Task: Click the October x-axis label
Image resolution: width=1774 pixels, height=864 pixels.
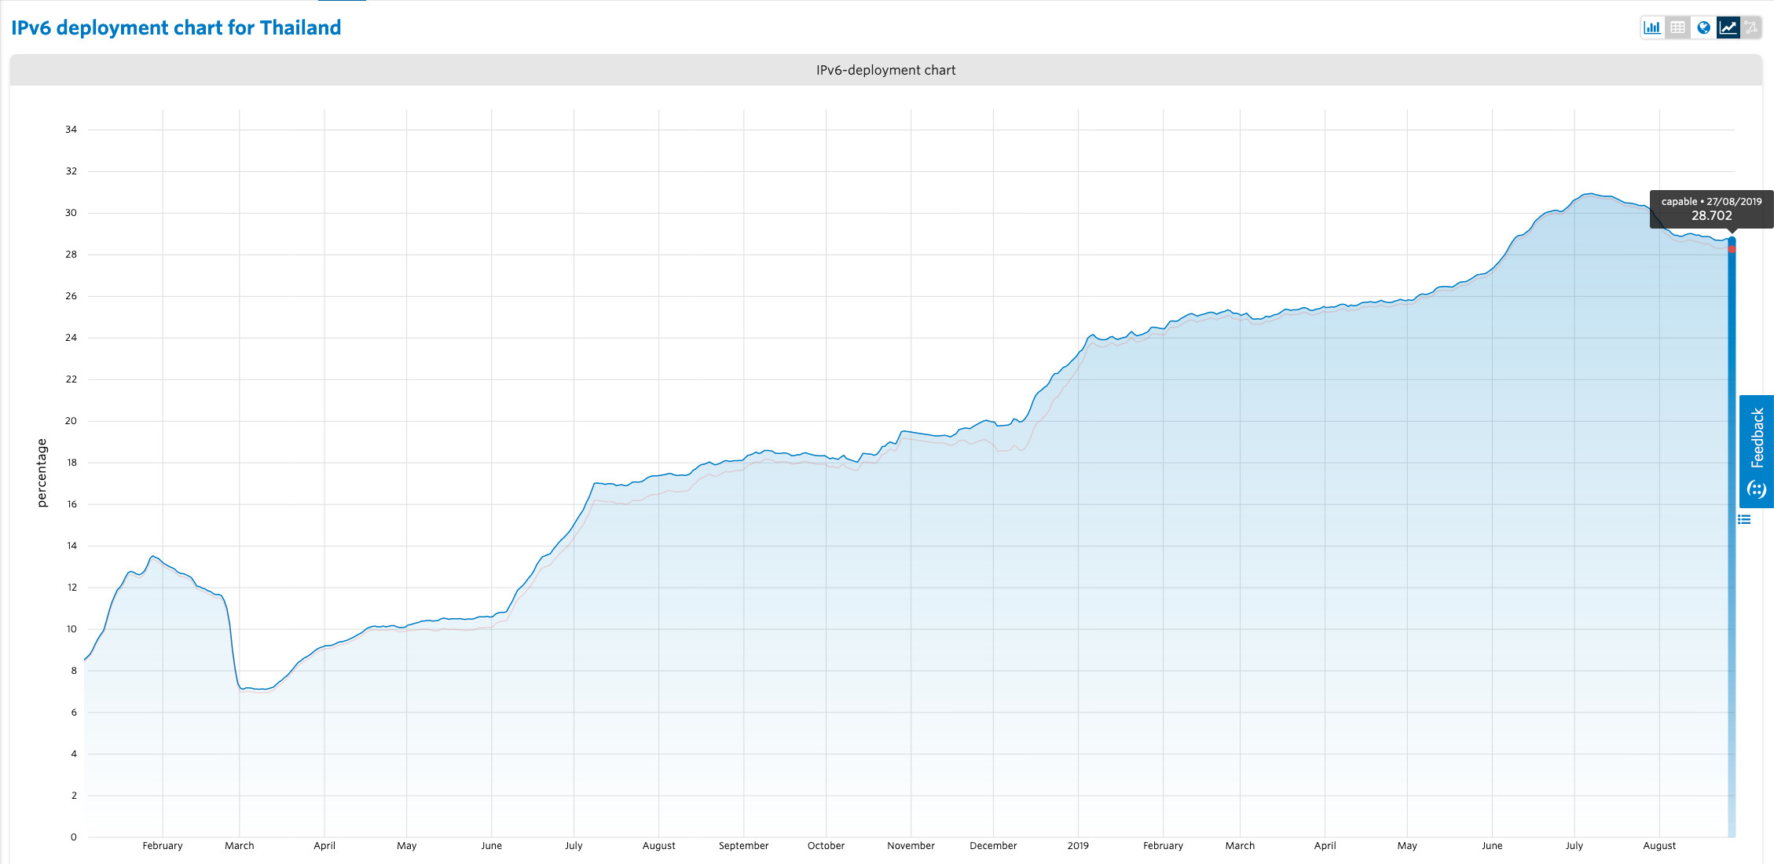Action: click(x=826, y=846)
